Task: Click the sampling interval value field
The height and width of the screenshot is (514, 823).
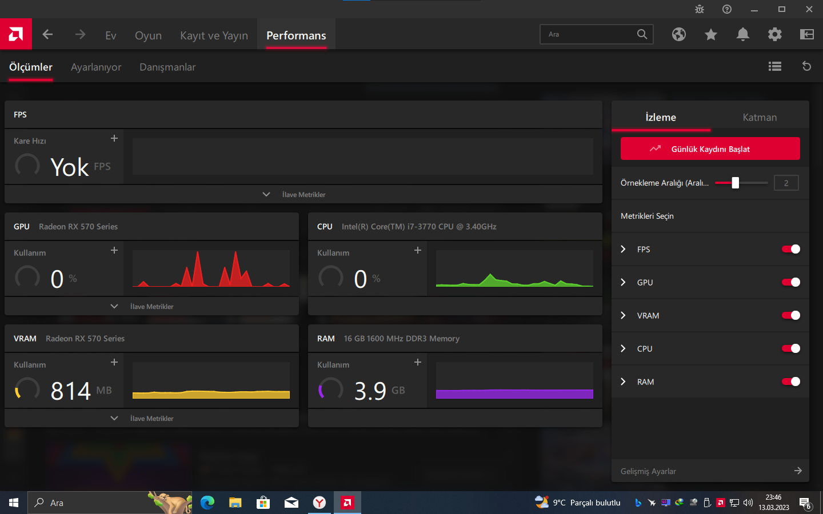Action: pyautogui.click(x=786, y=183)
